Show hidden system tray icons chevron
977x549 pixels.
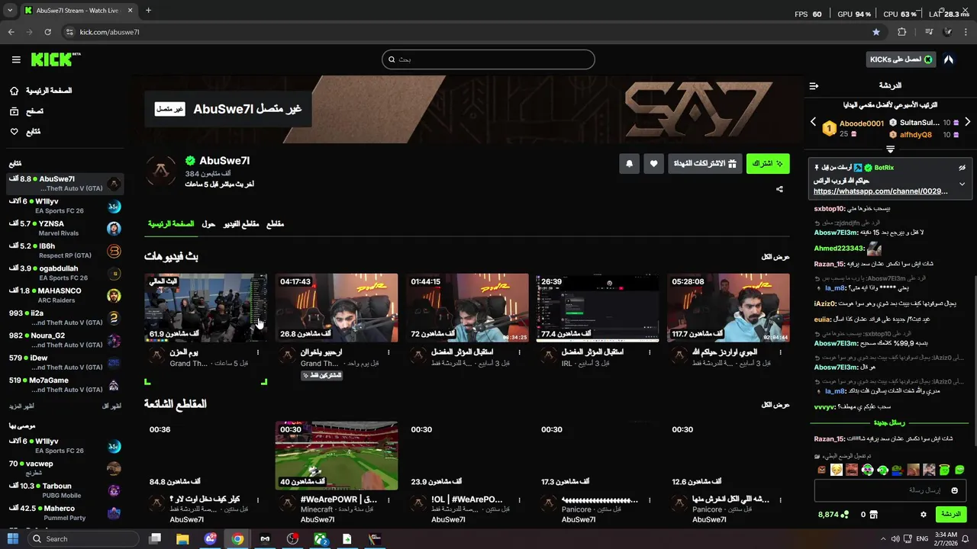click(x=884, y=539)
